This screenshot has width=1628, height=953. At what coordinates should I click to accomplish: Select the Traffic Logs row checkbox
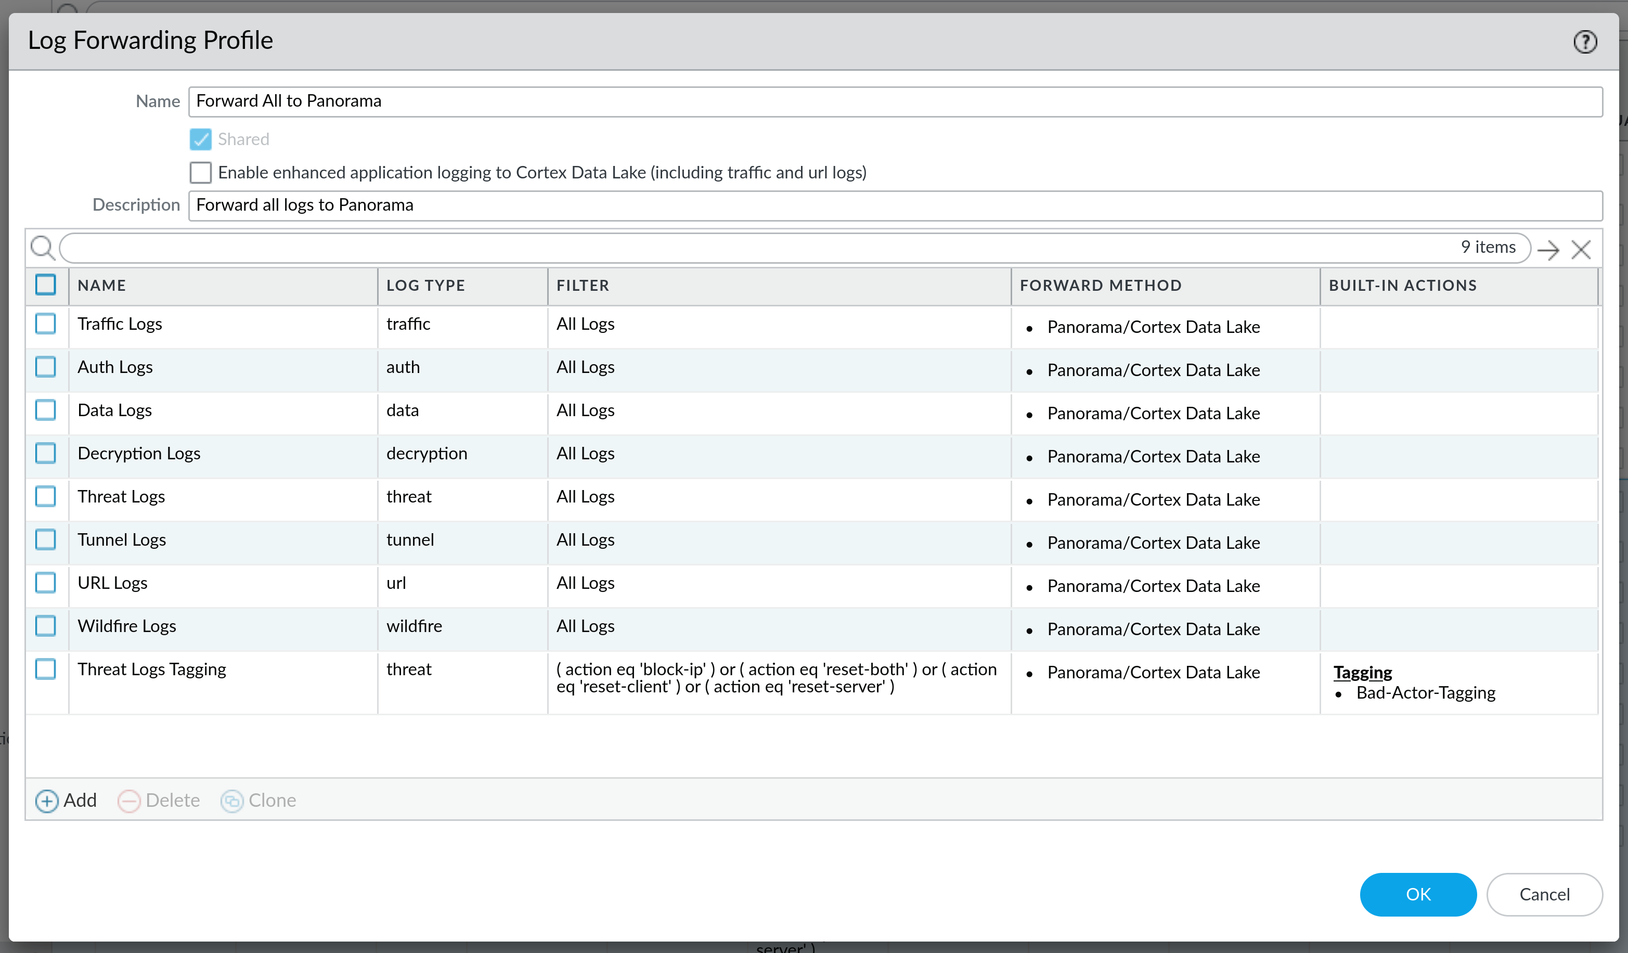(x=46, y=324)
